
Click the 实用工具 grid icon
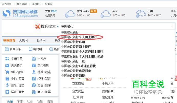coord(7,59)
